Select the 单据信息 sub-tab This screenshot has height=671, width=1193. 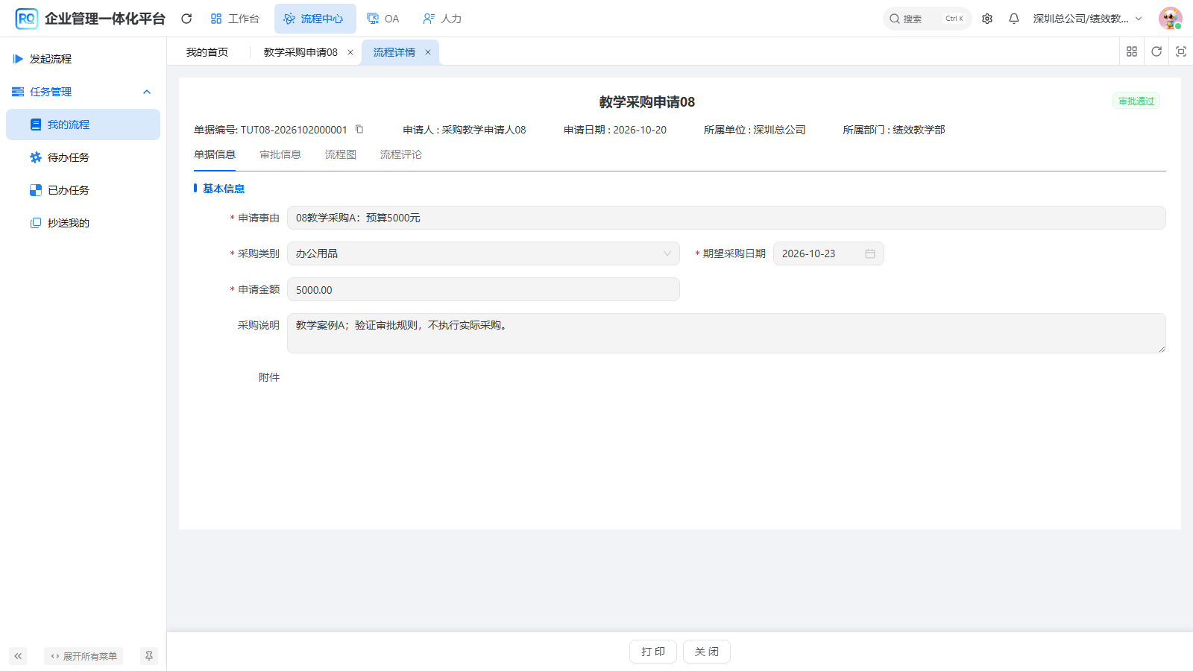tap(215, 154)
